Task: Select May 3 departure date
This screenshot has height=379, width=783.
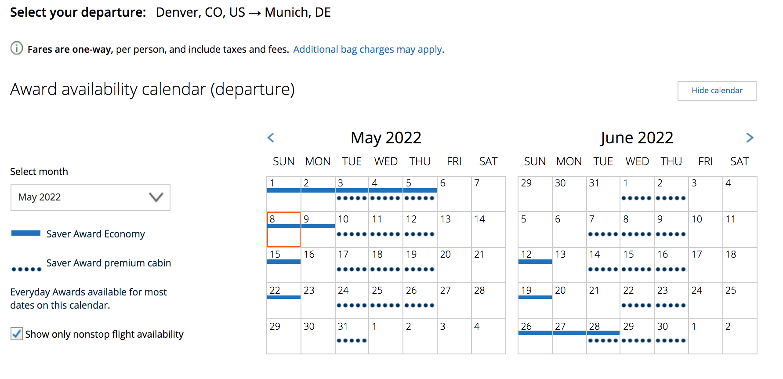Action: 352,193
